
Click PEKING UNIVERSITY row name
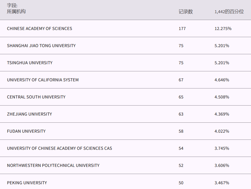(27, 183)
